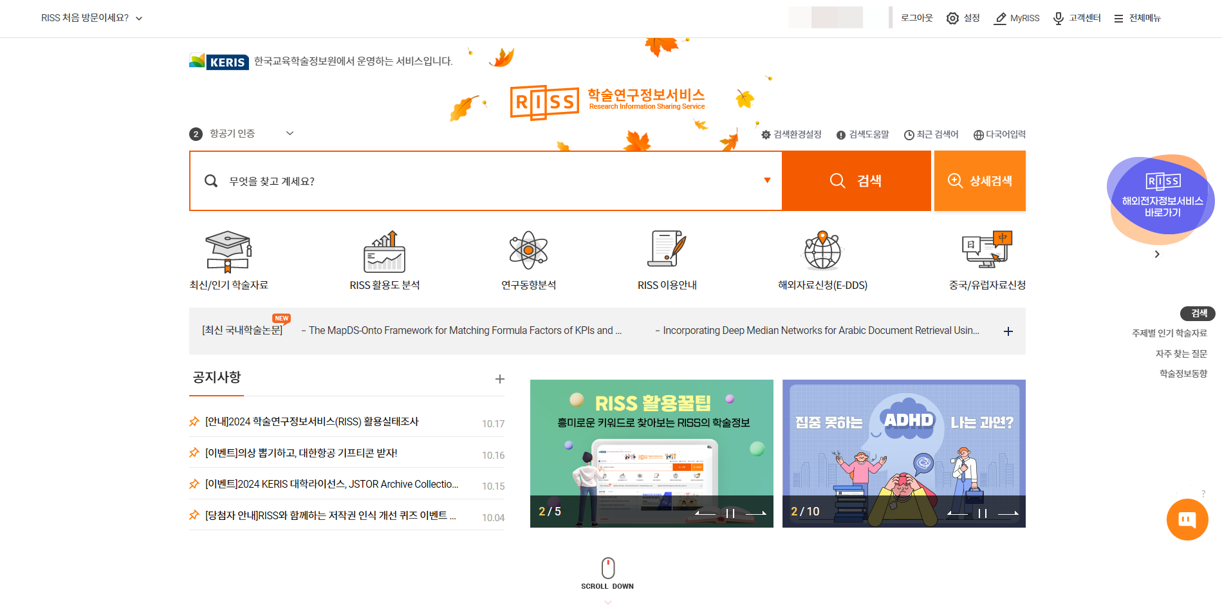The width and height of the screenshot is (1222, 610).
Task: Open the 설정 gear icon in header
Action: point(952,18)
